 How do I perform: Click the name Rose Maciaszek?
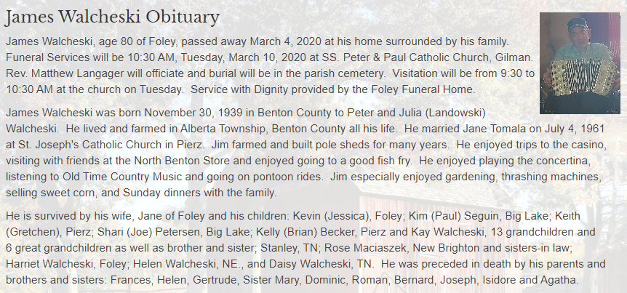pos(365,248)
